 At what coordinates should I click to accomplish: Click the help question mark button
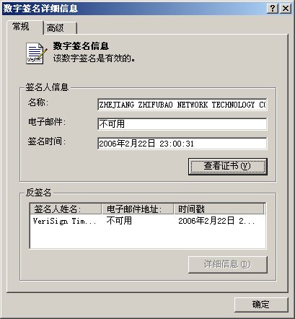pos(273,9)
